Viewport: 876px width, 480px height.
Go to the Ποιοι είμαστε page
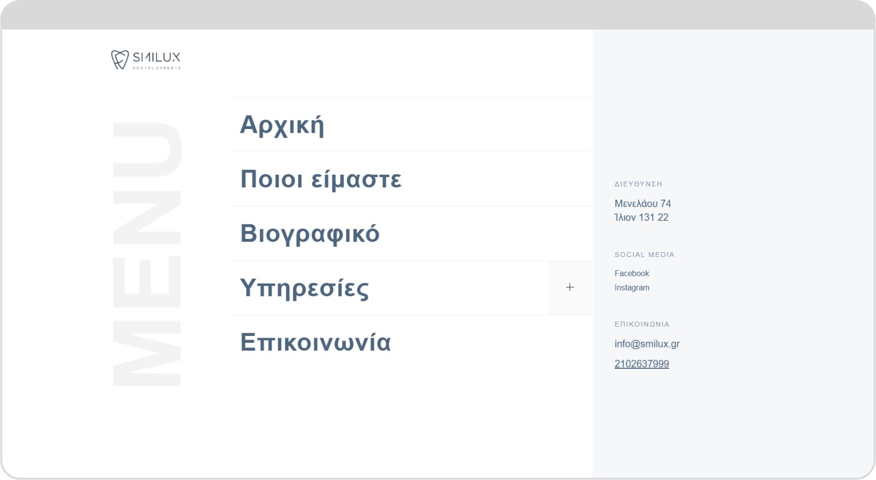coord(321,179)
